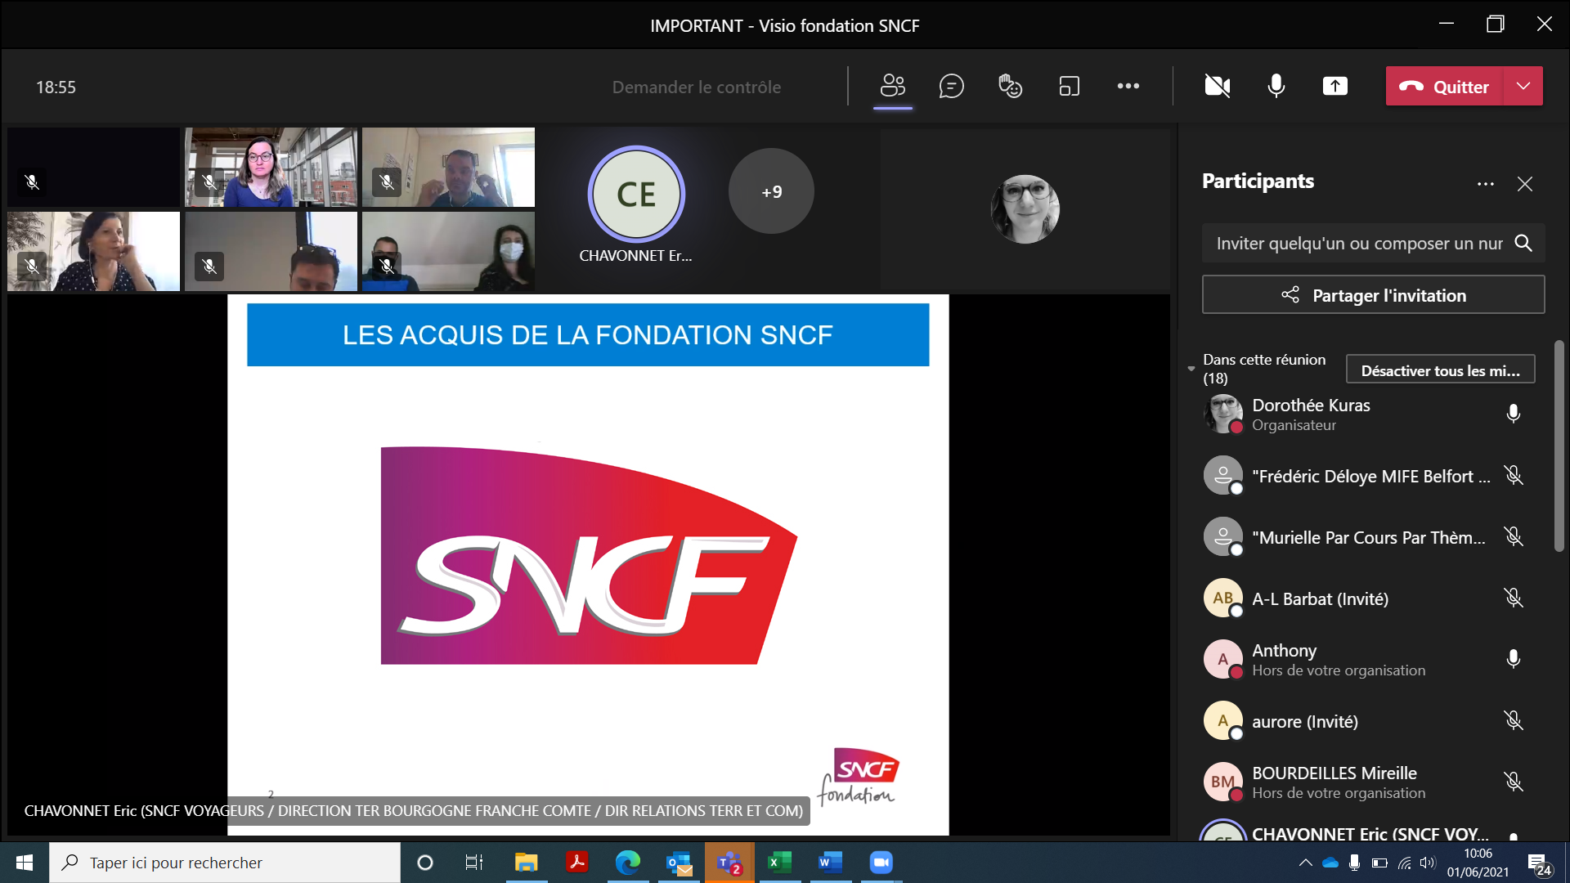Open clock and date 01/06/2021

pos(1478,863)
